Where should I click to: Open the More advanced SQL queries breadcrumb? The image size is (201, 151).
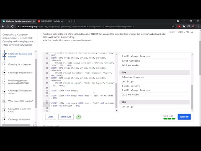click(x=17, y=45)
